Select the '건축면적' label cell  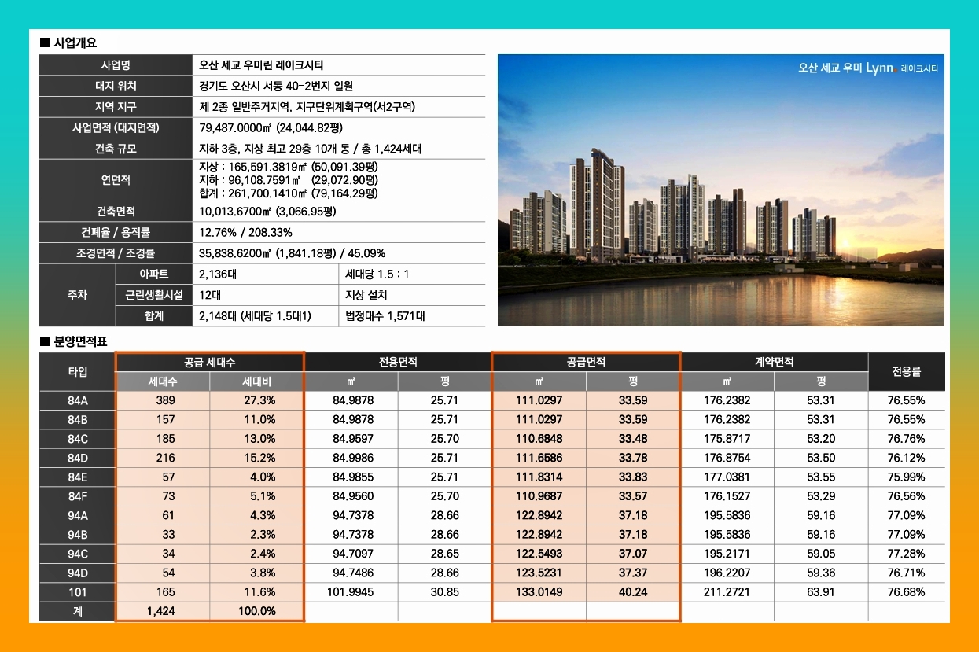click(x=116, y=212)
